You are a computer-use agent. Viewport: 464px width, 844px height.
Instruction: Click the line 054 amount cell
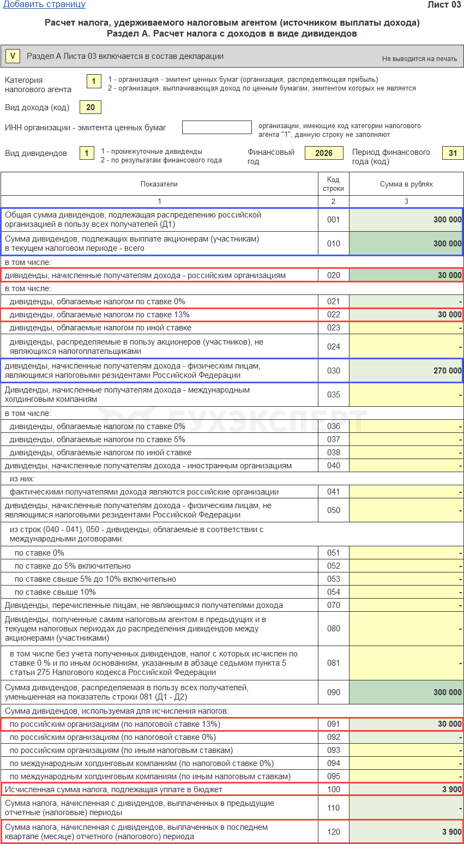(x=406, y=592)
